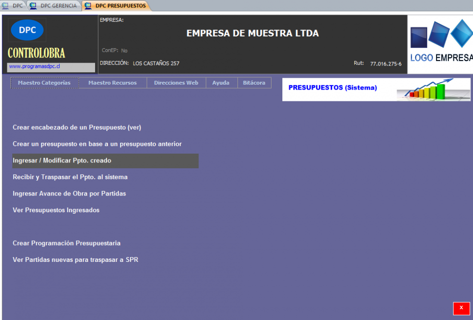Image resolution: width=473 pixels, height=320 pixels.
Task: Open Crear Programación Presupuestaria
Action: tap(67, 243)
